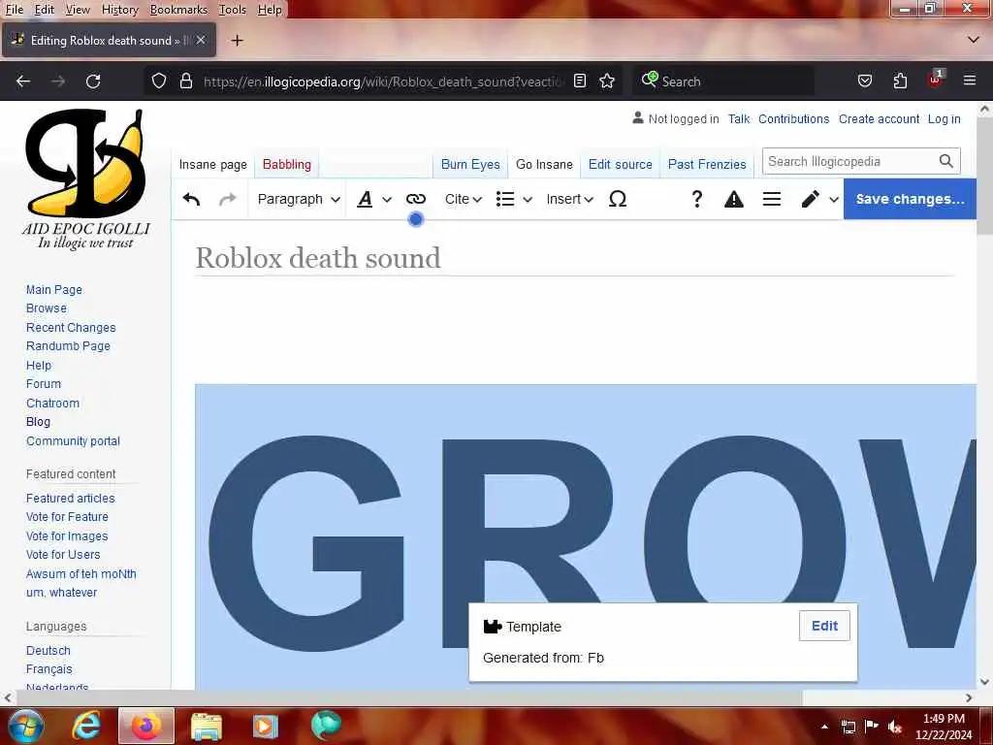Image resolution: width=993 pixels, height=745 pixels.
Task: Focus the Search Illogicopedia field
Action: click(x=849, y=162)
